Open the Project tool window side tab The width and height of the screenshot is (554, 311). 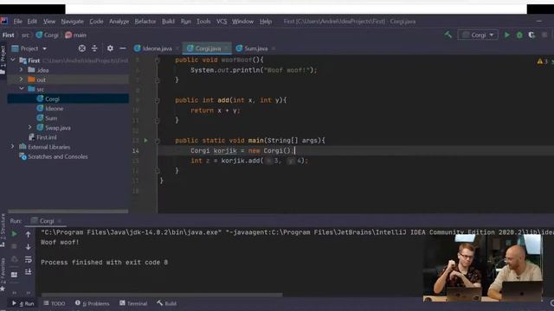[3, 60]
